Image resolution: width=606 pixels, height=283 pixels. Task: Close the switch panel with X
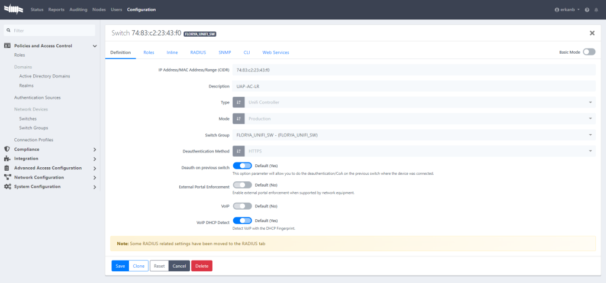pos(592,34)
